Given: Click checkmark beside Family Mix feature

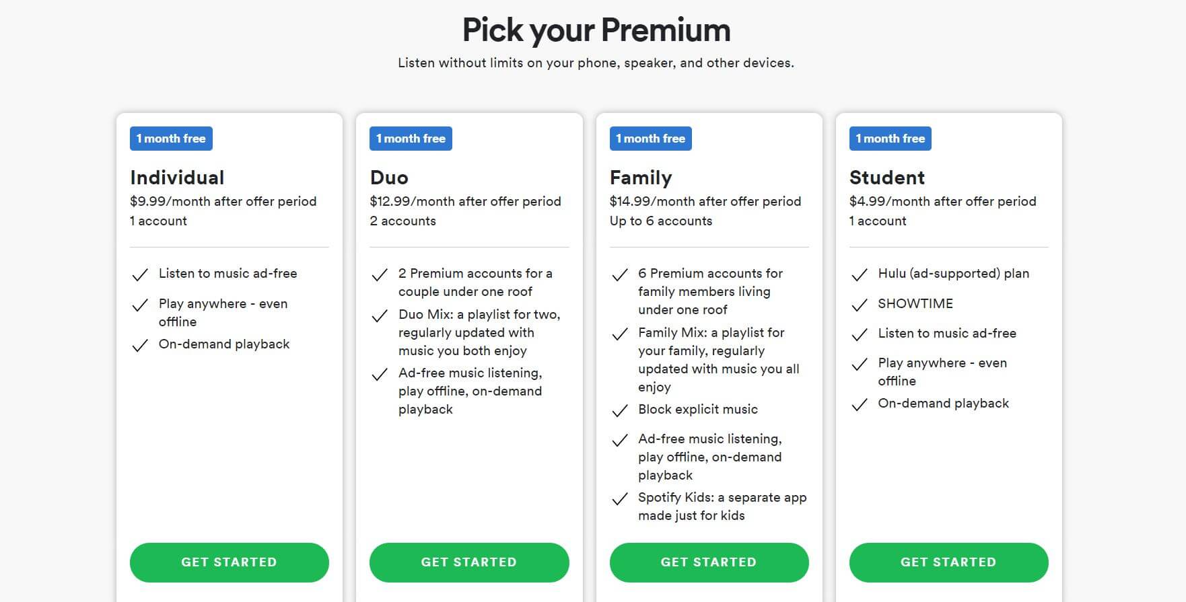Looking at the screenshot, I should [x=619, y=334].
